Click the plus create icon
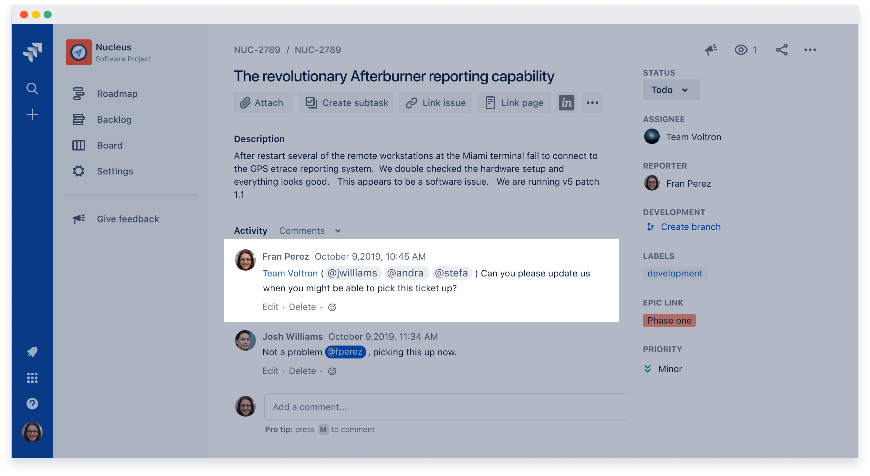Image resolution: width=870 pixels, height=476 pixels. coord(32,114)
